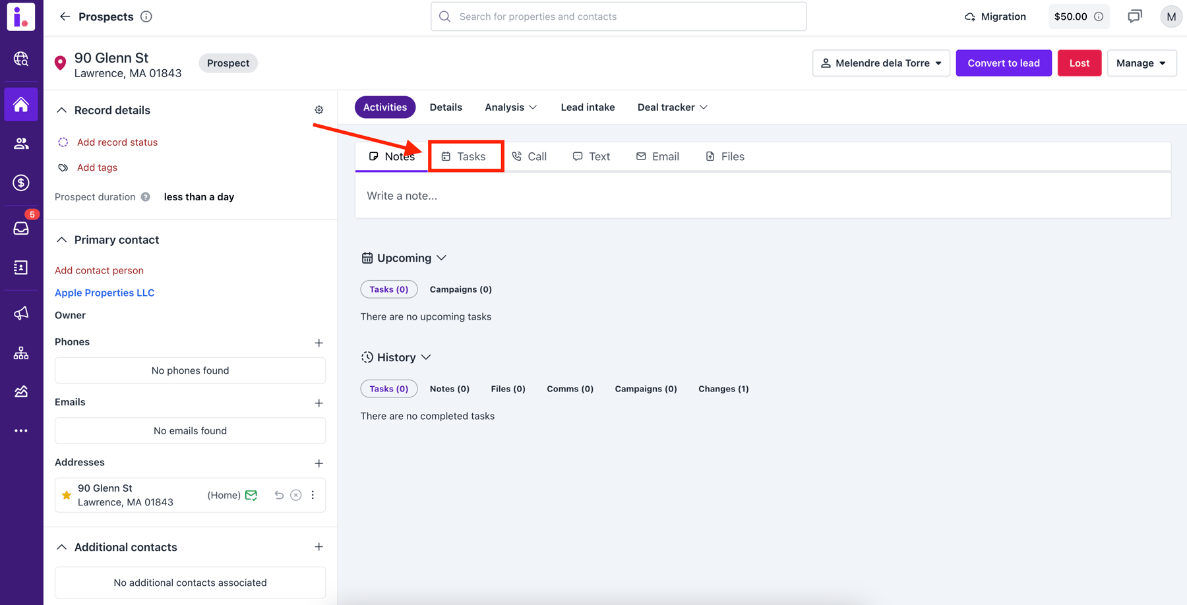Image resolution: width=1187 pixels, height=605 pixels.
Task: Click into the Write a note field
Action: (x=763, y=196)
